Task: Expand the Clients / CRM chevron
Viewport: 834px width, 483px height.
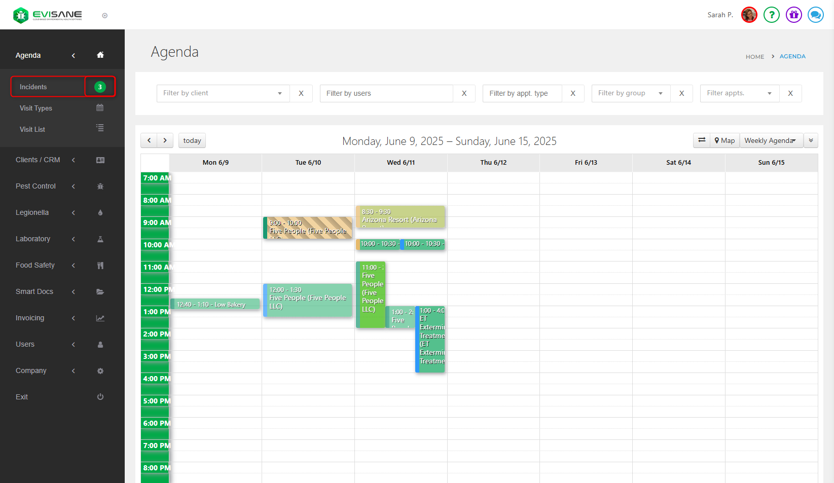Action: (74, 160)
